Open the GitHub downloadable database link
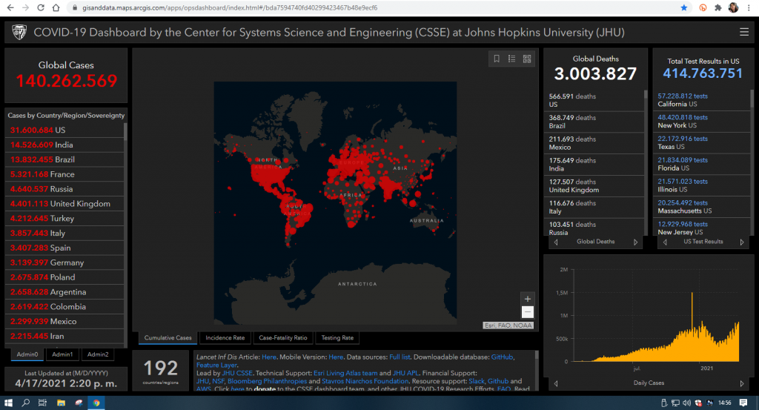 [x=502, y=357]
